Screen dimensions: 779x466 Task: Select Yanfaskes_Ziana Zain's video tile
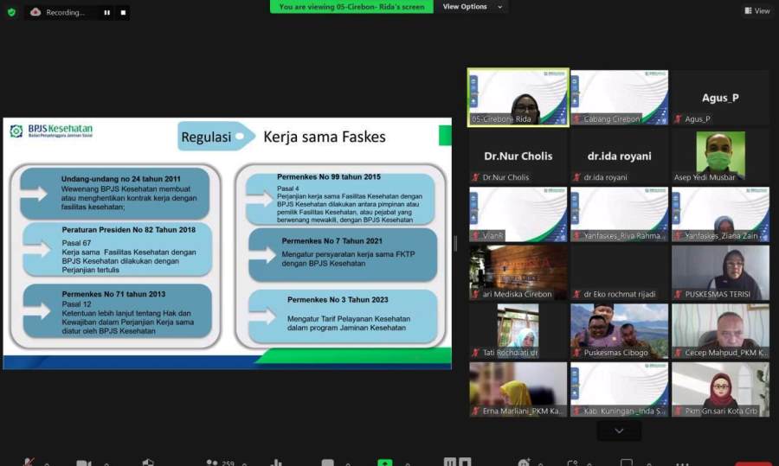pos(720,214)
